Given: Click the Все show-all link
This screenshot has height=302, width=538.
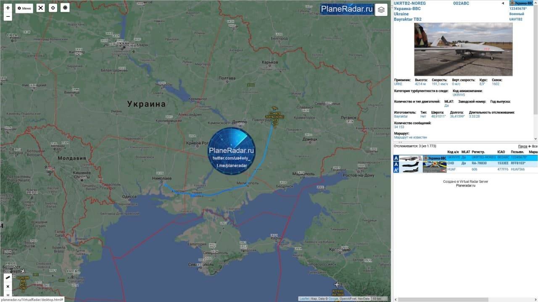Looking at the screenshot, I should pos(534,146).
